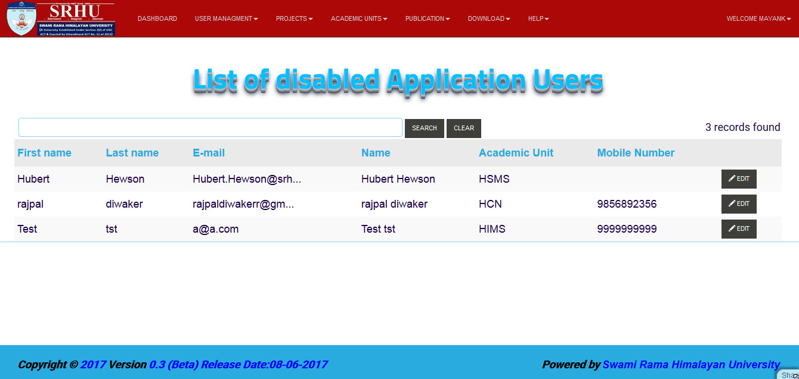799x379 pixels.
Task: Select the 'Hubert Hewson' name cell
Action: [398, 179]
